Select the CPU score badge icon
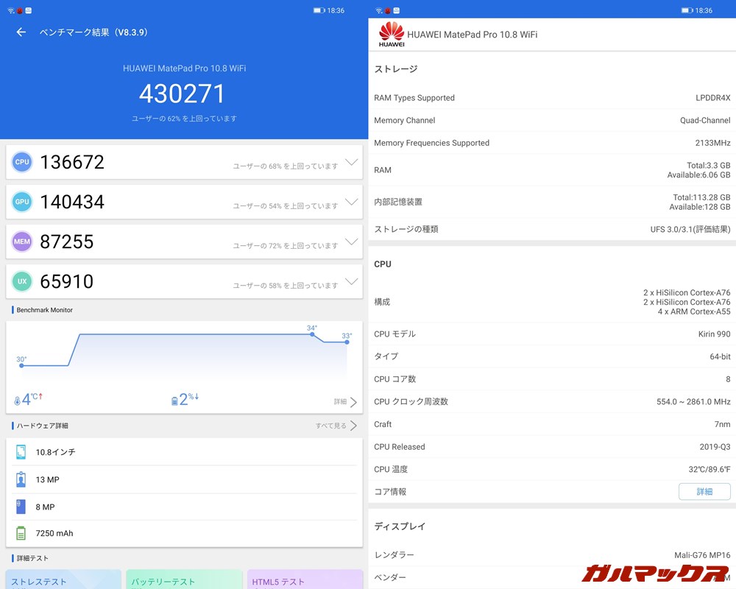736x589 pixels. (x=22, y=162)
